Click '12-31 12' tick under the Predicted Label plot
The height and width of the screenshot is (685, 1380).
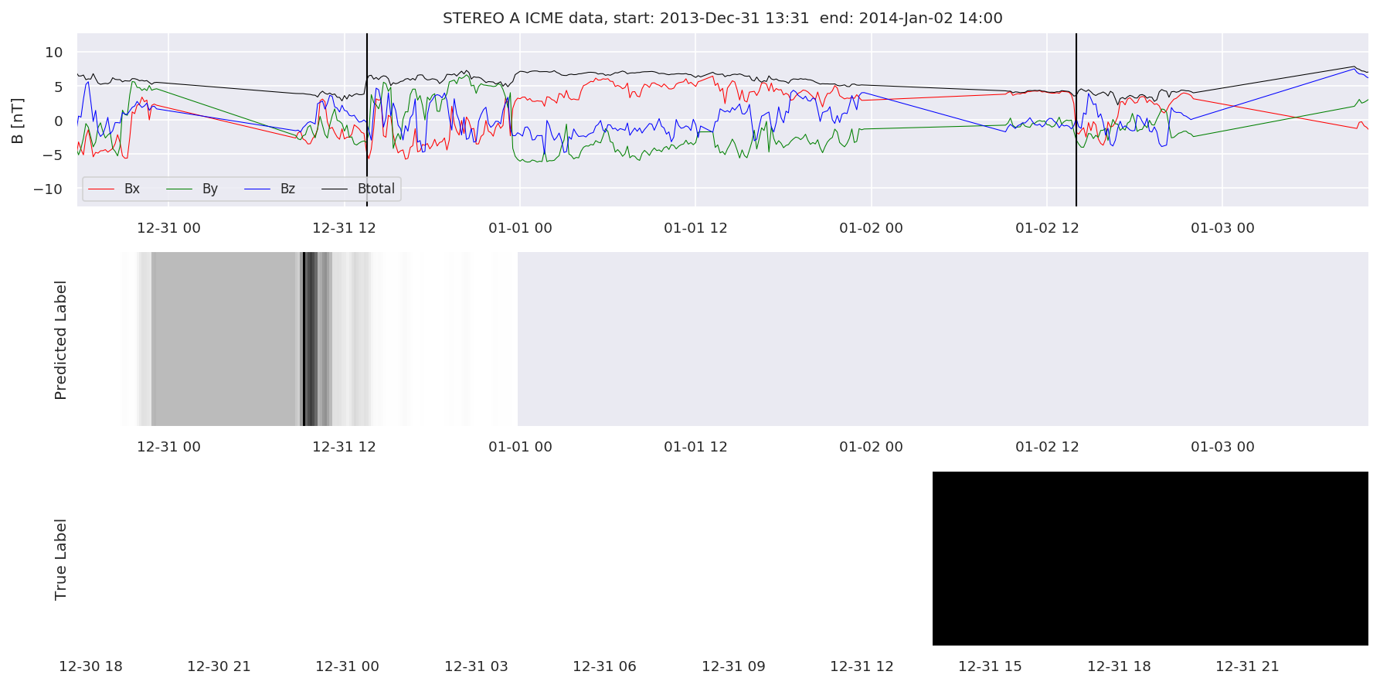pos(344,447)
